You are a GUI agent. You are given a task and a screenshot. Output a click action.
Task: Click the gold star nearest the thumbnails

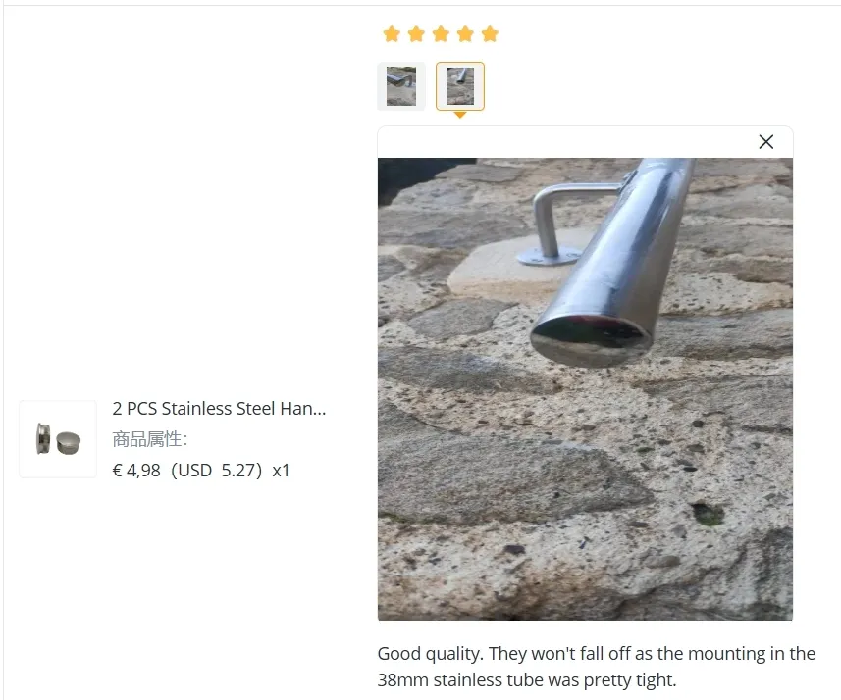392,32
